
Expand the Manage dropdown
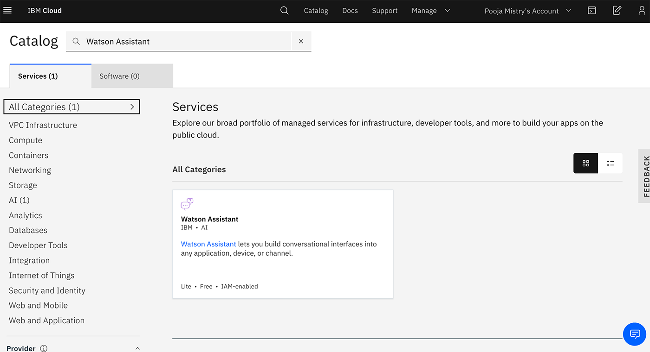click(431, 11)
